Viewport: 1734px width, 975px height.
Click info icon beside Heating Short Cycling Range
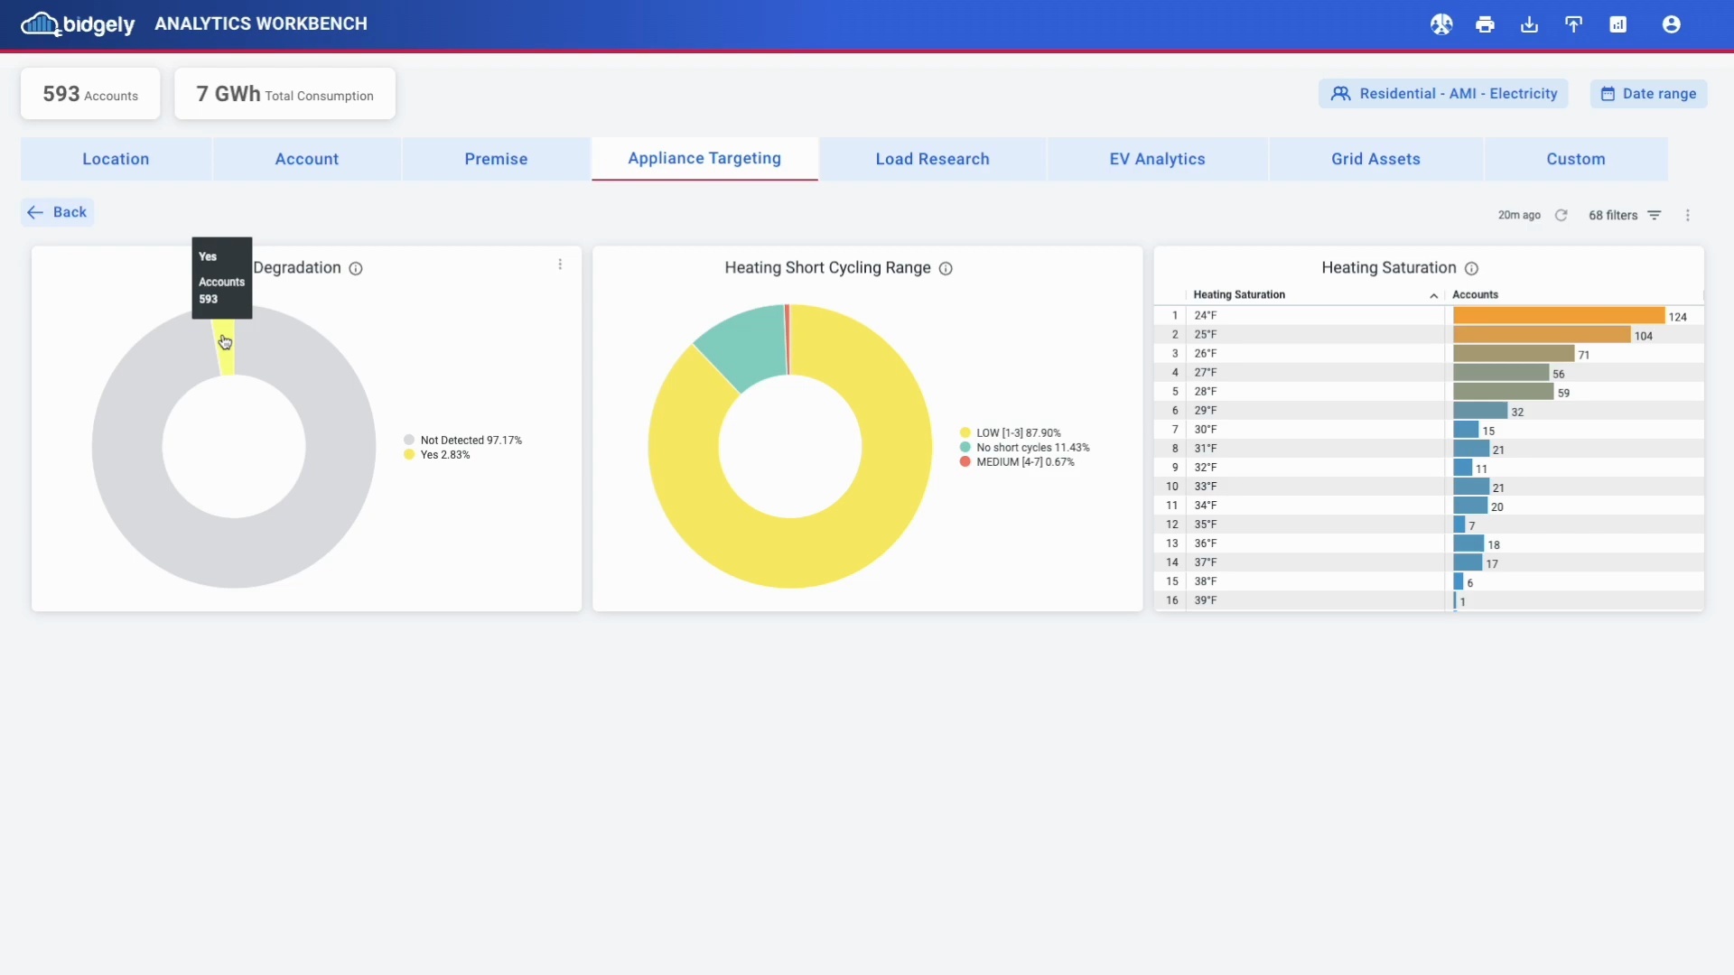(x=946, y=268)
